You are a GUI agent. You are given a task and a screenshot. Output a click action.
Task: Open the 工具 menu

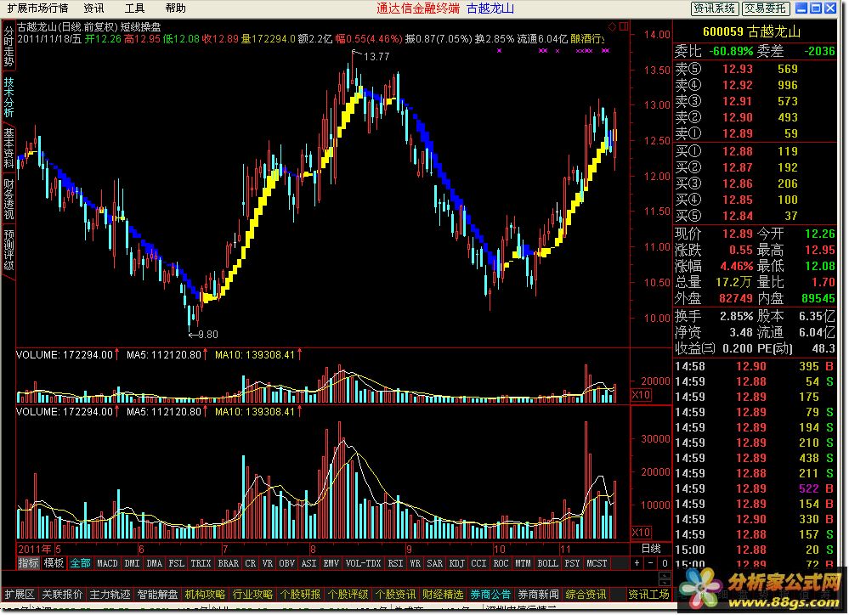[134, 8]
